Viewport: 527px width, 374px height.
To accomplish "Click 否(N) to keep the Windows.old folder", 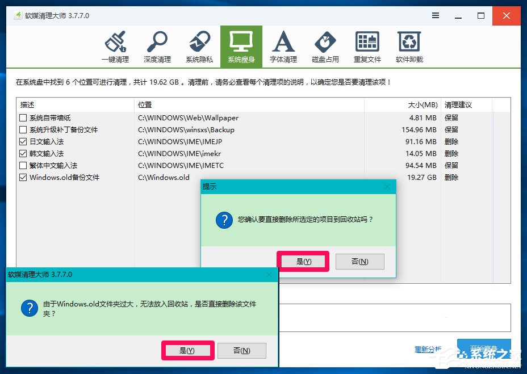I will (x=242, y=350).
